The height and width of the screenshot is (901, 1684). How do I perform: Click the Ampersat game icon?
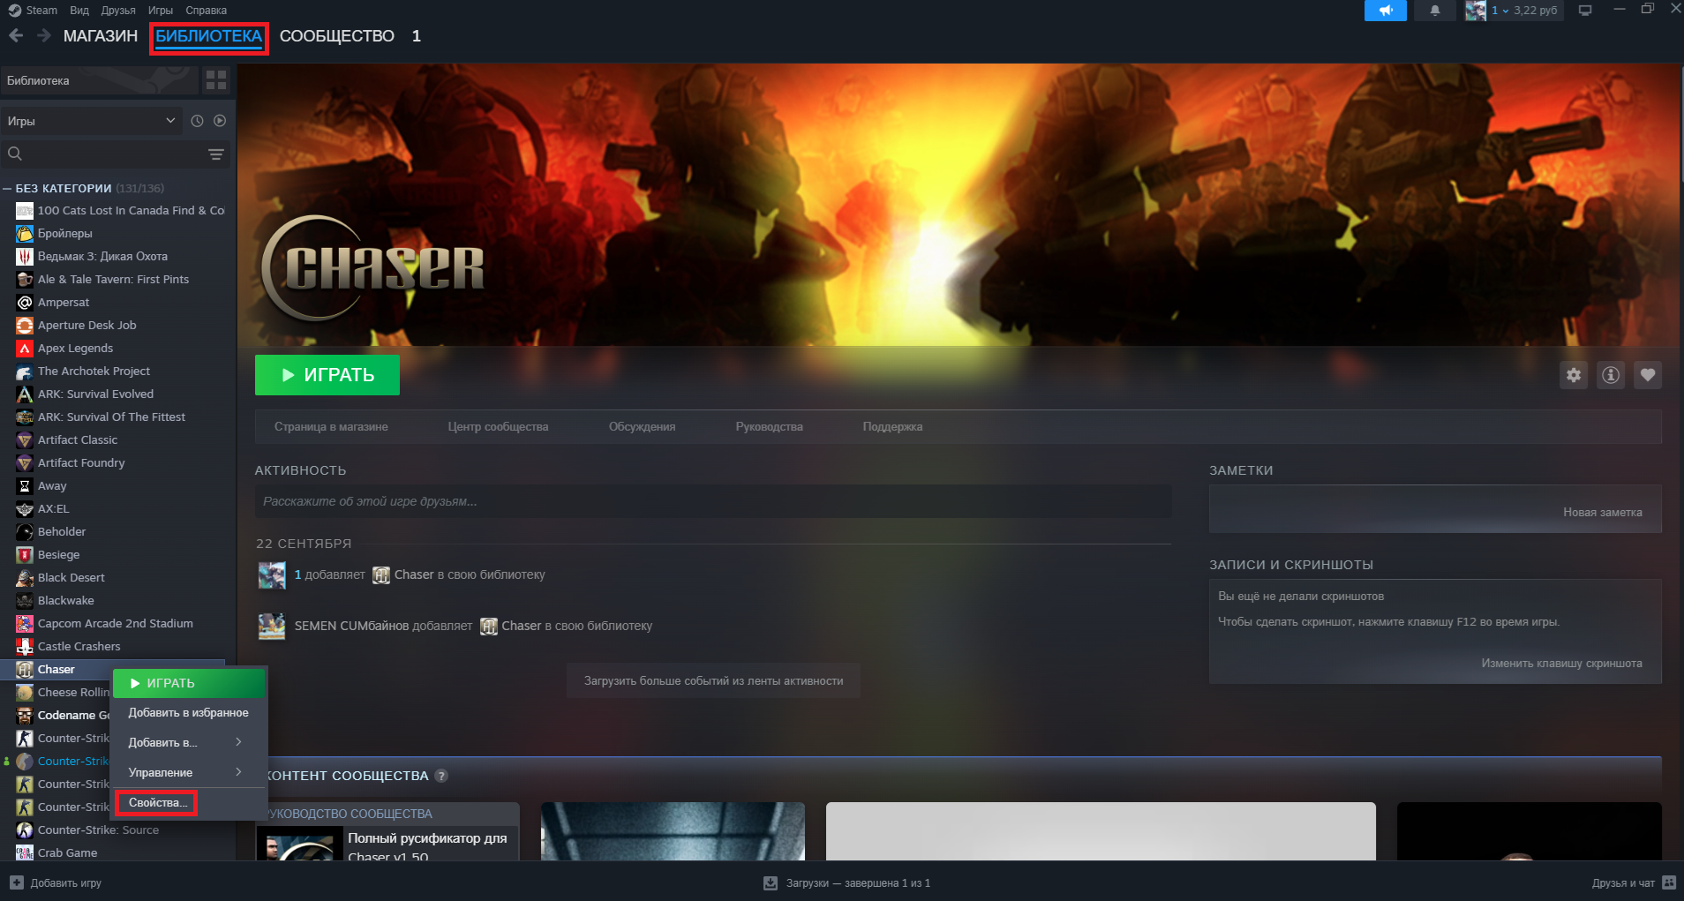pyautogui.click(x=25, y=303)
